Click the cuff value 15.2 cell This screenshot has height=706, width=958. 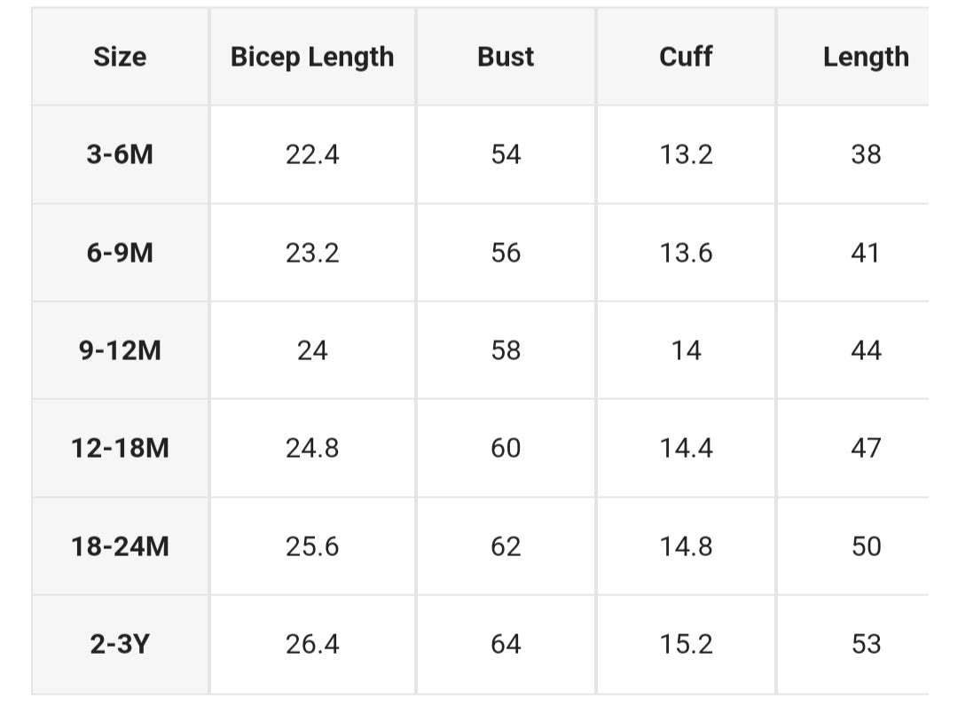tap(686, 644)
